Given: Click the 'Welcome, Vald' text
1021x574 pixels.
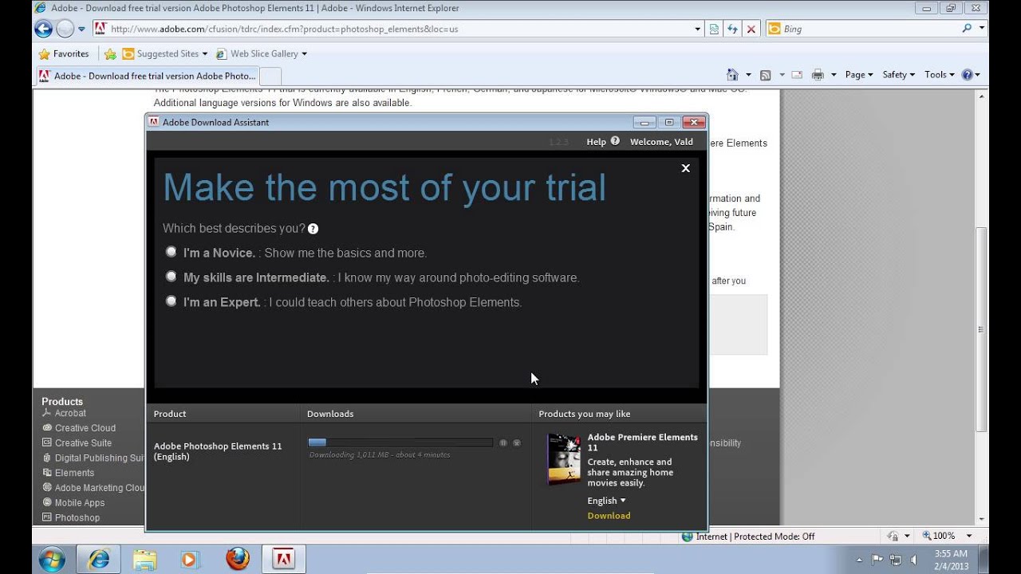Looking at the screenshot, I should coord(661,142).
